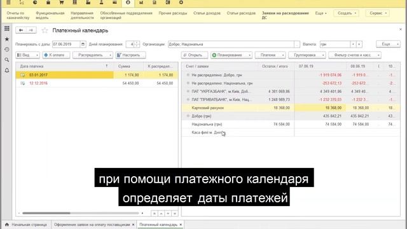Close the Оформление заявок на оплату поставщикам tab
This screenshot has width=407, height=229.
[x=133, y=225]
